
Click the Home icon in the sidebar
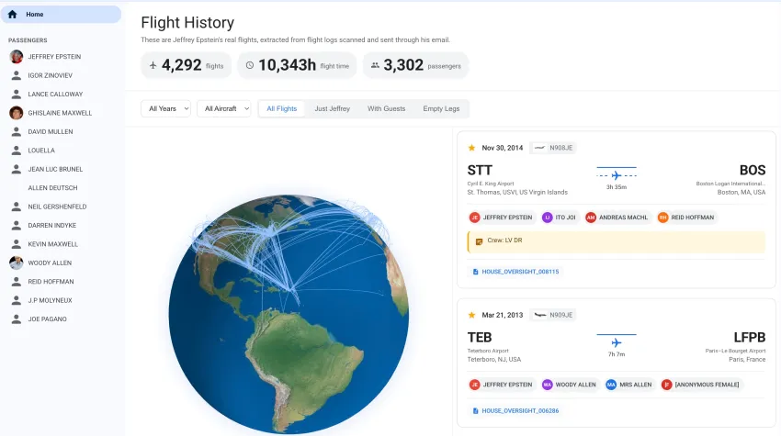[x=12, y=15]
